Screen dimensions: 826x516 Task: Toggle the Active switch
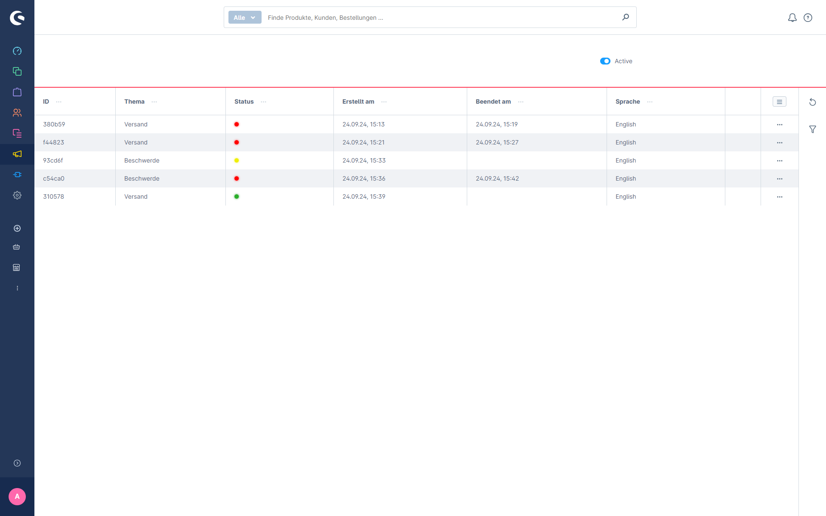[605, 61]
